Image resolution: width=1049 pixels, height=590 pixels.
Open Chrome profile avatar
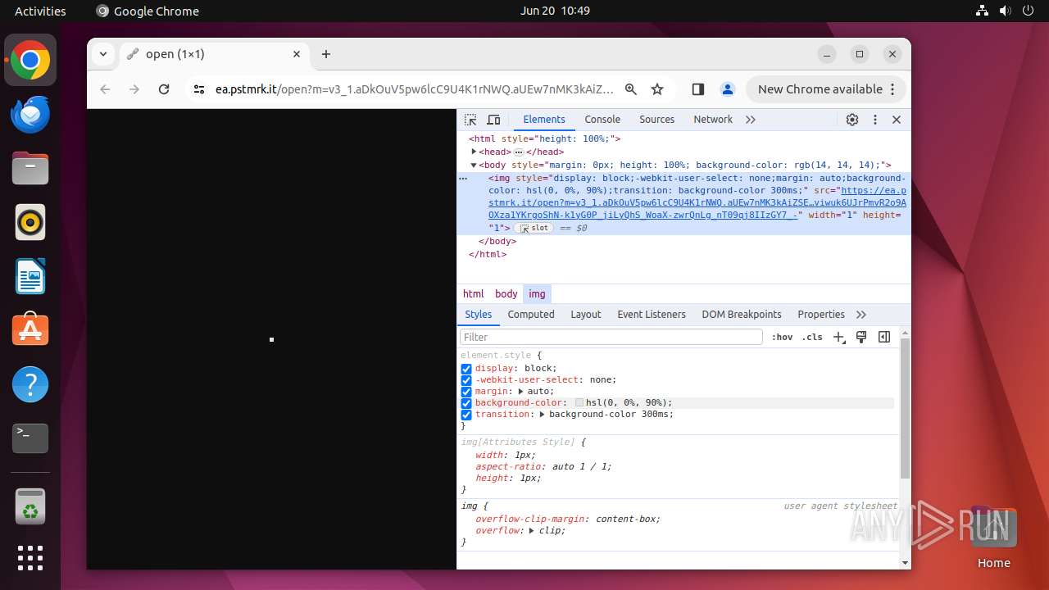(x=727, y=89)
